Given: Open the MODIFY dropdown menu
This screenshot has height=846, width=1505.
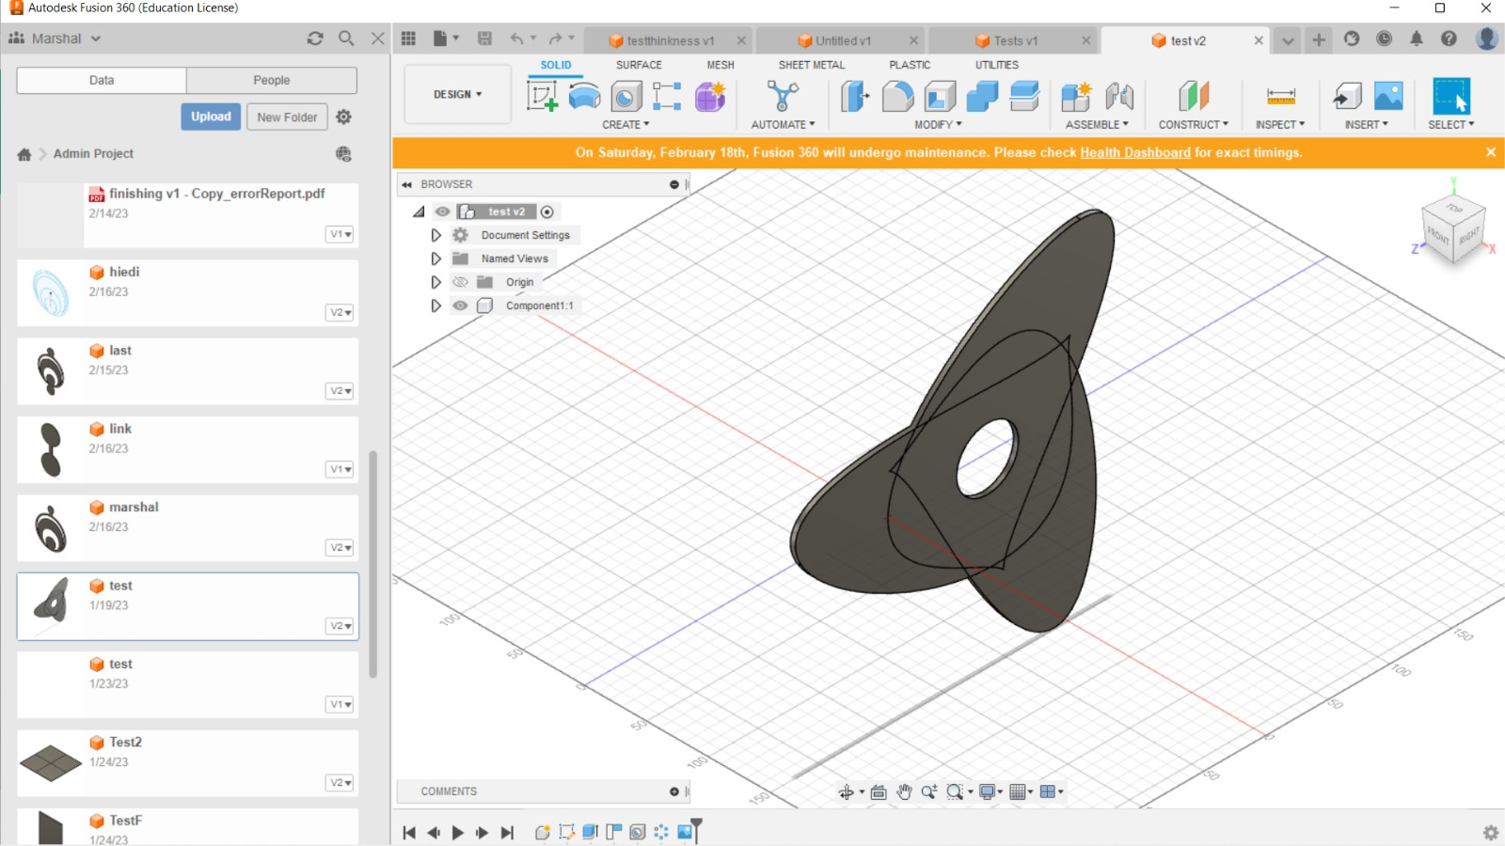Looking at the screenshot, I should [938, 124].
